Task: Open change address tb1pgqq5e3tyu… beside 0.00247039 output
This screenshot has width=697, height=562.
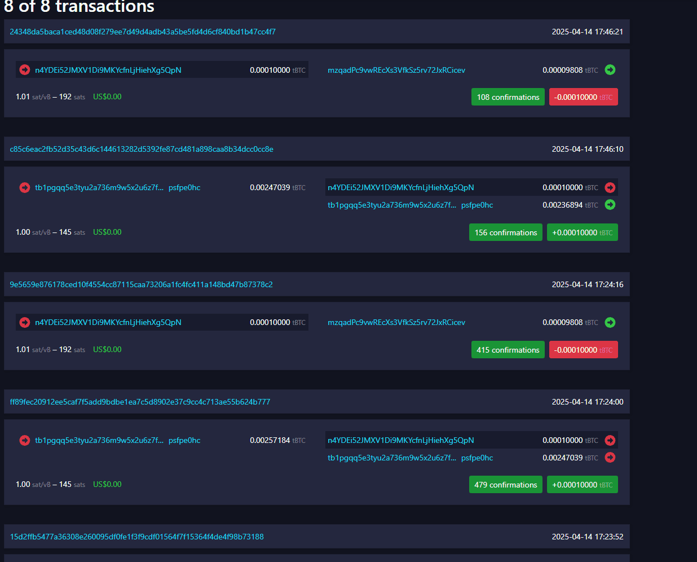Action: point(411,458)
